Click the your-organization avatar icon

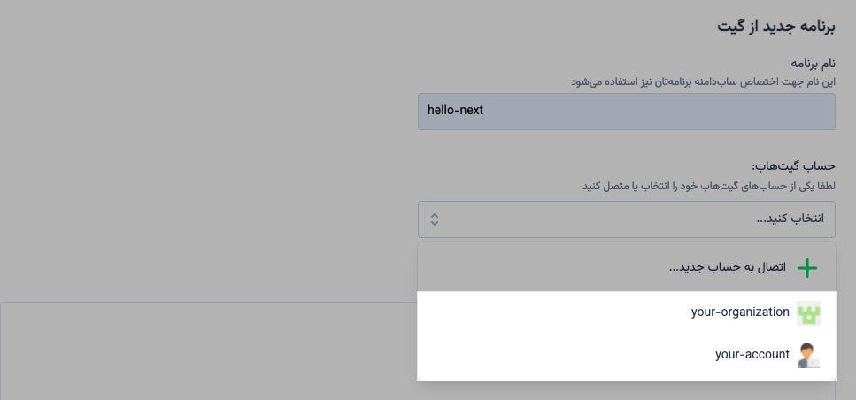[808, 312]
